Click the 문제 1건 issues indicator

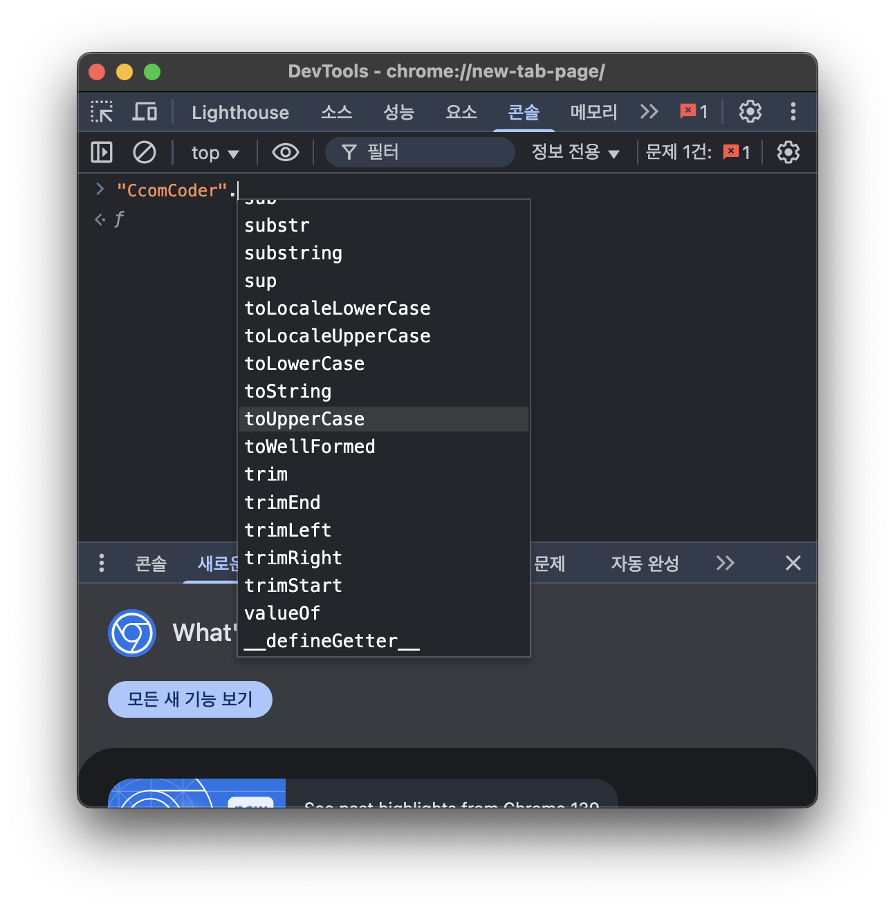pyautogui.click(x=697, y=152)
